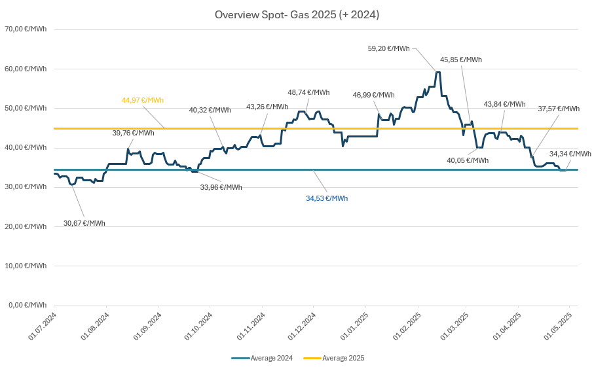Click the 70,00 €/MWh y-axis label

coord(25,29)
